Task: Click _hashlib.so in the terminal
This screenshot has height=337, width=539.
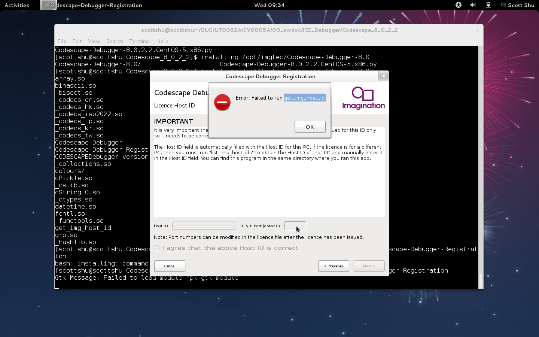Action: pos(76,242)
